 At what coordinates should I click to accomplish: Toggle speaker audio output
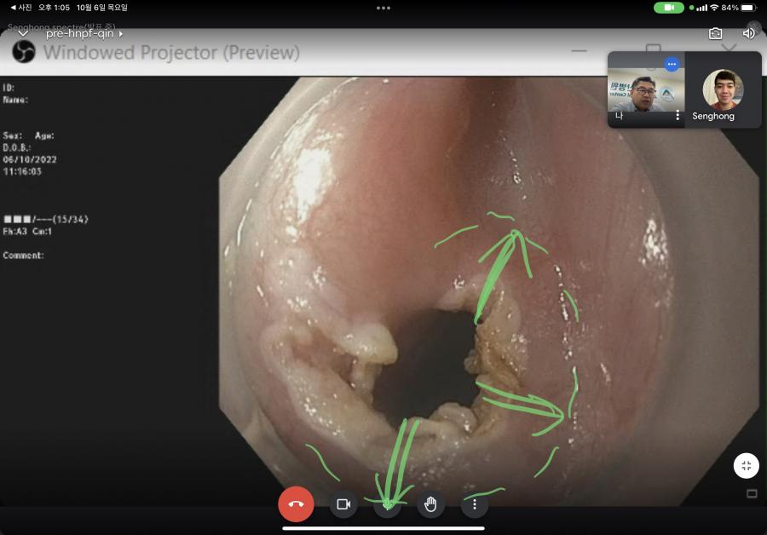pyautogui.click(x=748, y=33)
